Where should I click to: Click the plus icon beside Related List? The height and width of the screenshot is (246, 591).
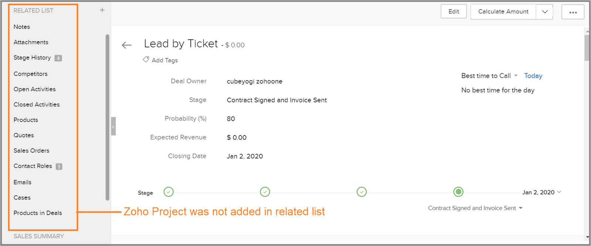tap(102, 10)
